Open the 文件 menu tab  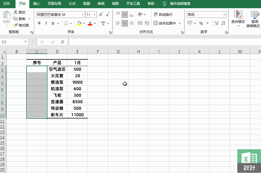tap(6, 4)
